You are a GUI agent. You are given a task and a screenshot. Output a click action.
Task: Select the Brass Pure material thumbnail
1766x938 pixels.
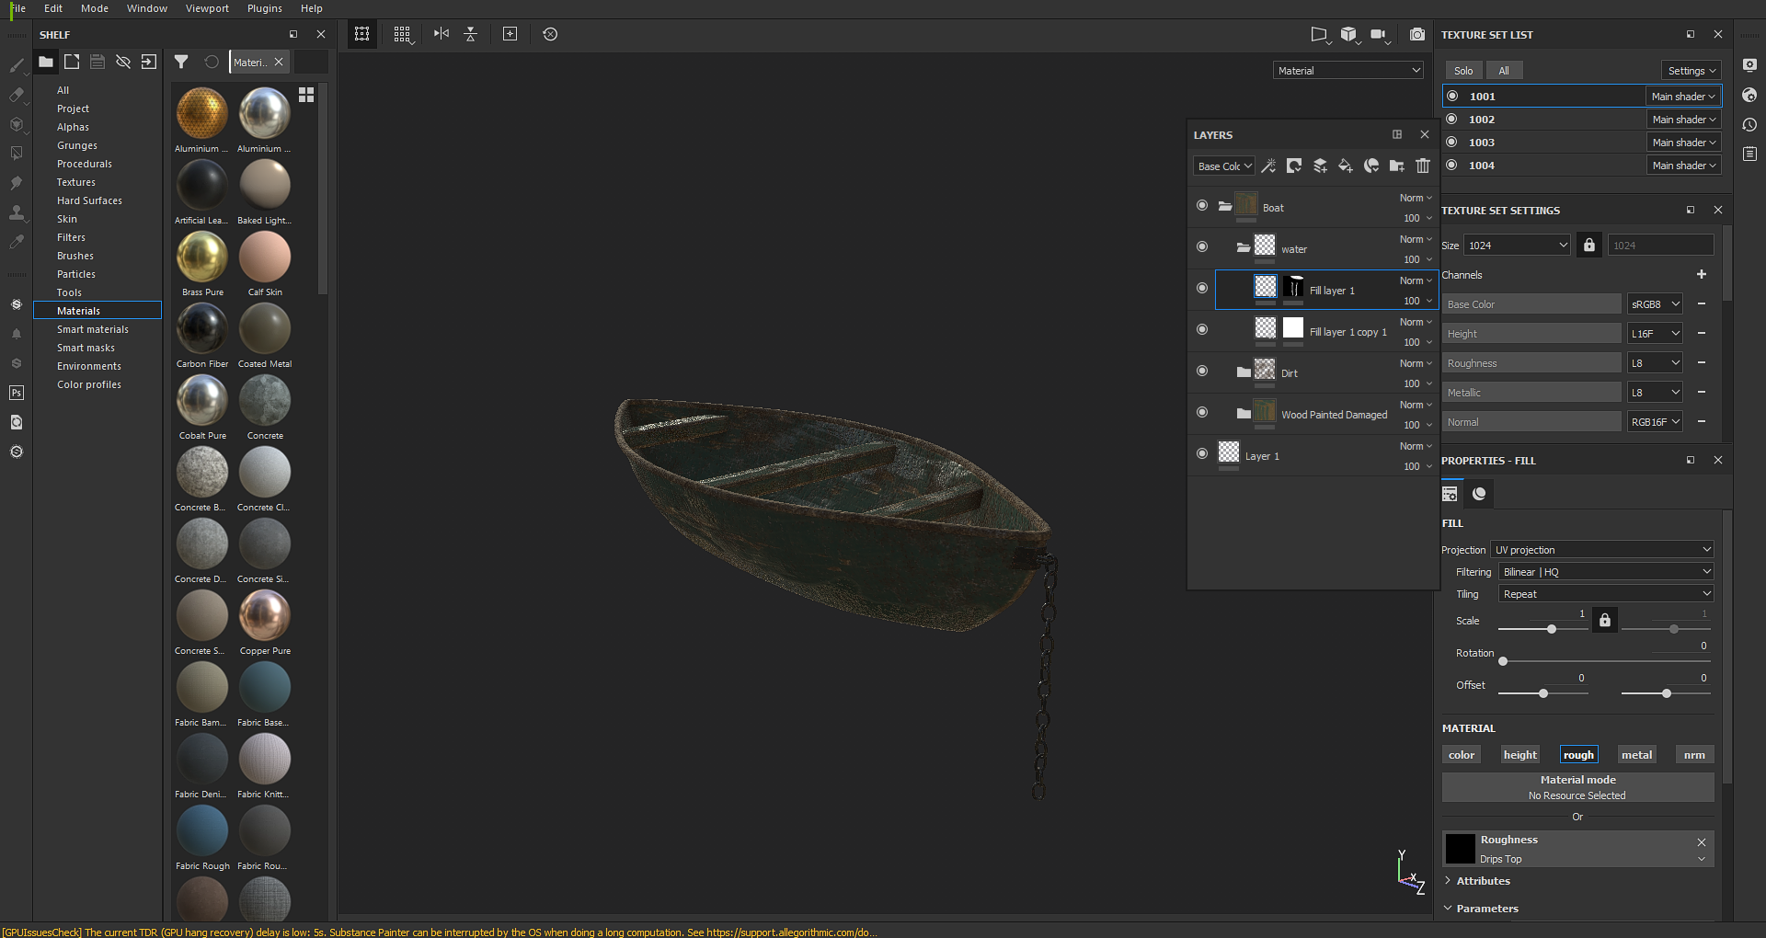click(x=202, y=257)
